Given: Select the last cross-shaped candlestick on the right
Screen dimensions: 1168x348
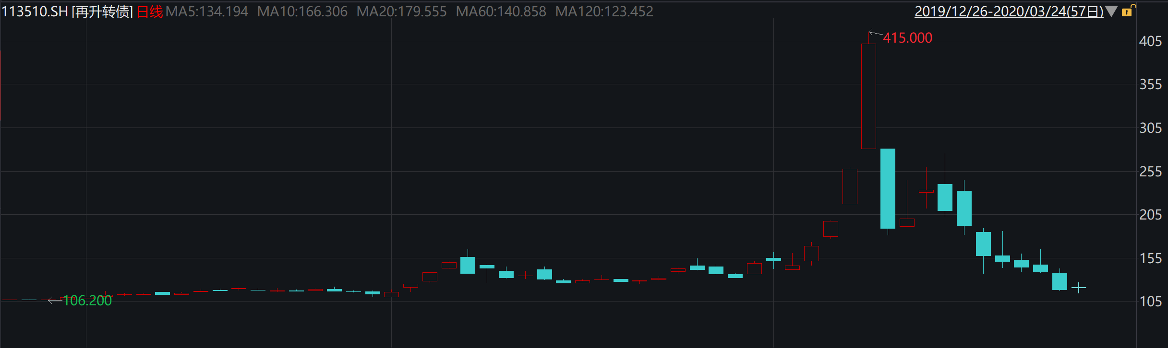Looking at the screenshot, I should pyautogui.click(x=1079, y=288).
